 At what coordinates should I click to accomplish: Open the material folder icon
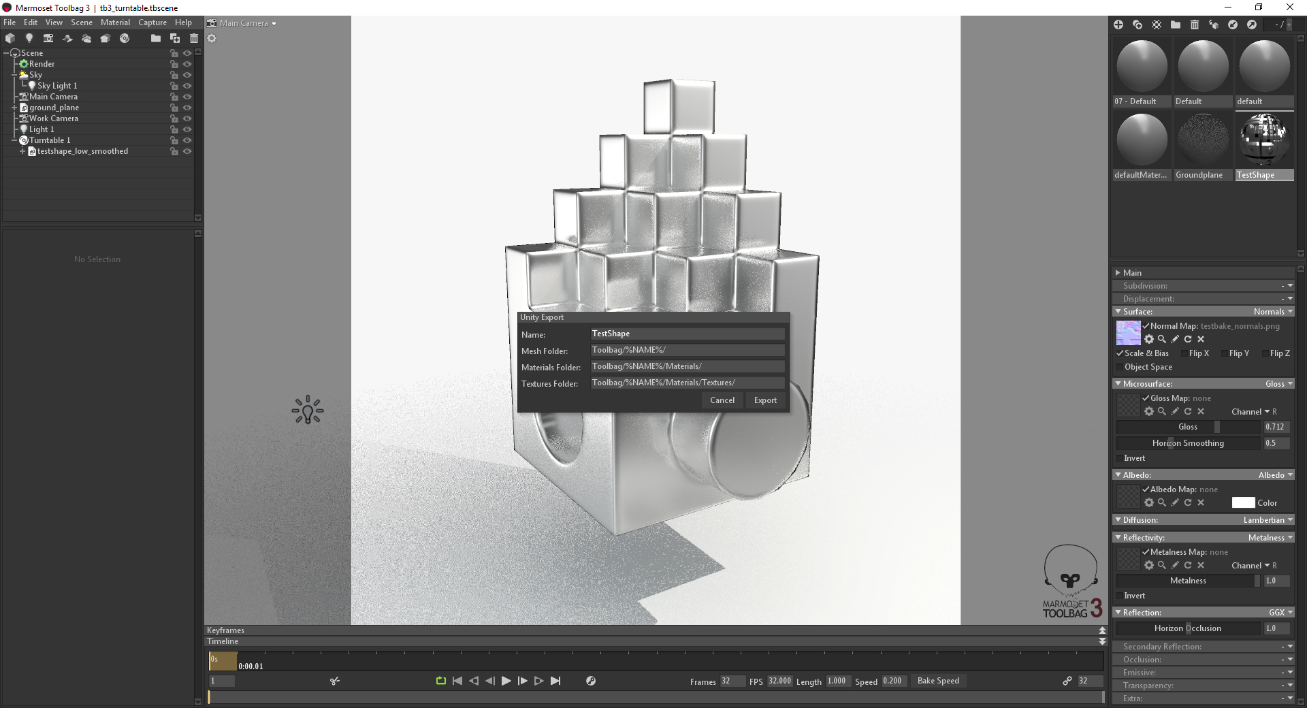click(x=1176, y=25)
